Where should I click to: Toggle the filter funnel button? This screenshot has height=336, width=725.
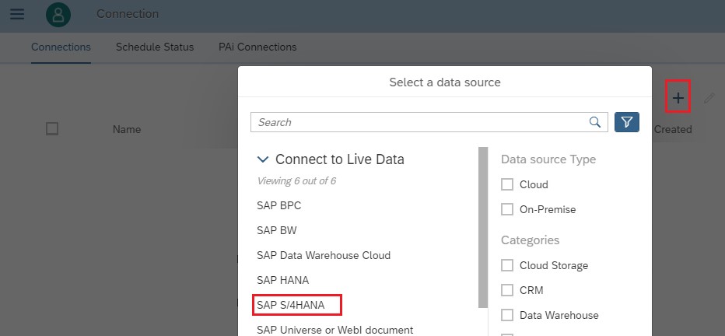click(x=626, y=122)
